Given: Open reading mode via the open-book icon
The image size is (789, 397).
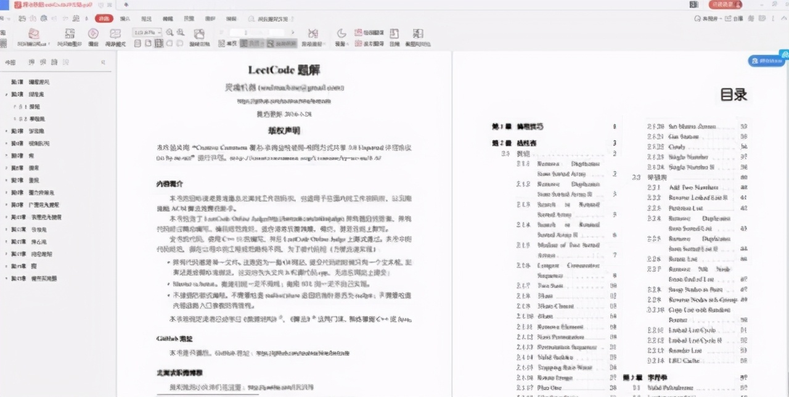Looking at the screenshot, I should click(x=115, y=33).
